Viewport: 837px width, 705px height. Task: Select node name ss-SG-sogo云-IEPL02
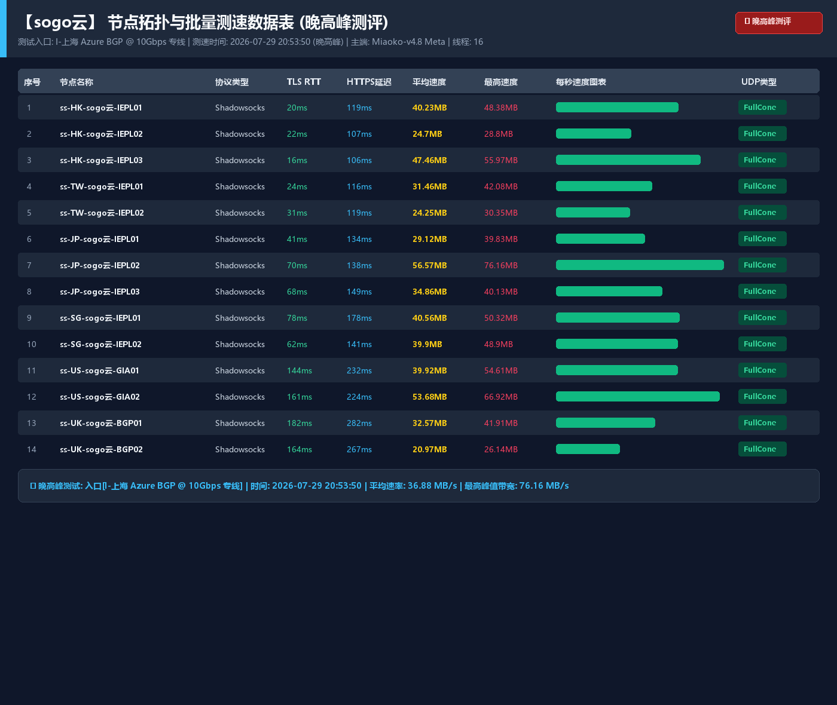tap(100, 344)
